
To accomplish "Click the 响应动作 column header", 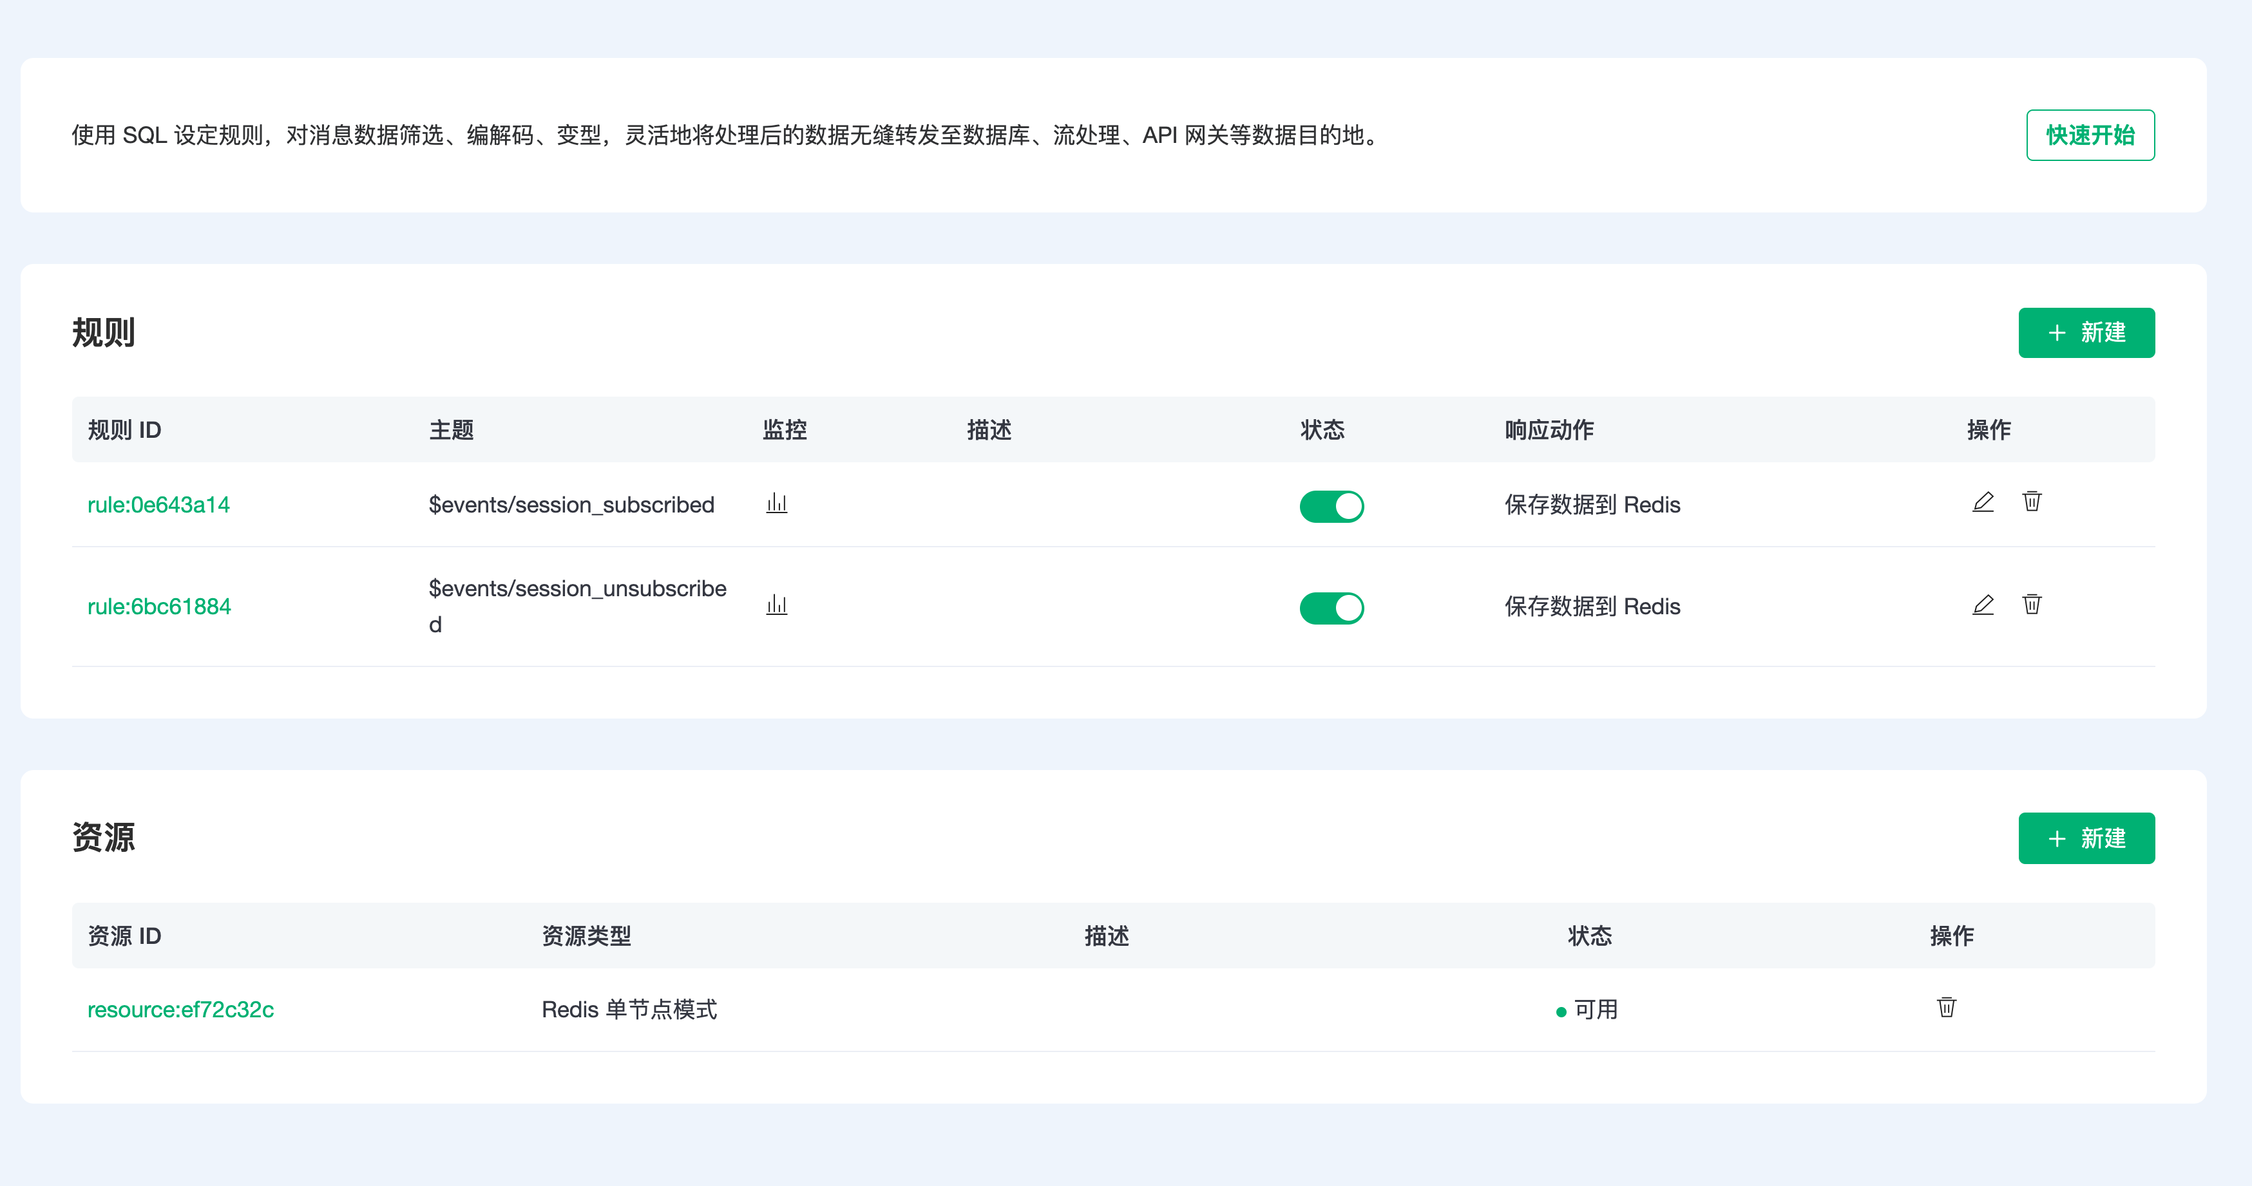I will pyautogui.click(x=1549, y=430).
